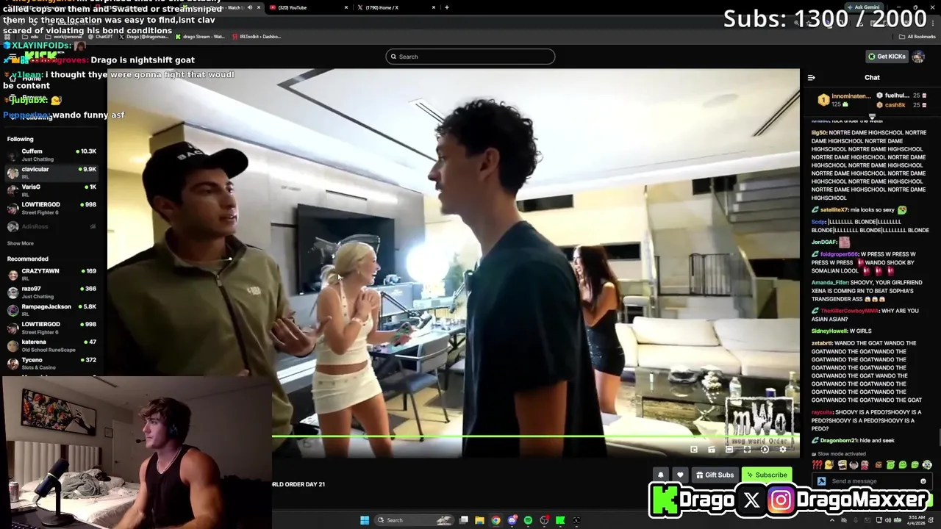The width and height of the screenshot is (941, 529).
Task: Open Spotify from the taskbar
Action: [528, 520]
